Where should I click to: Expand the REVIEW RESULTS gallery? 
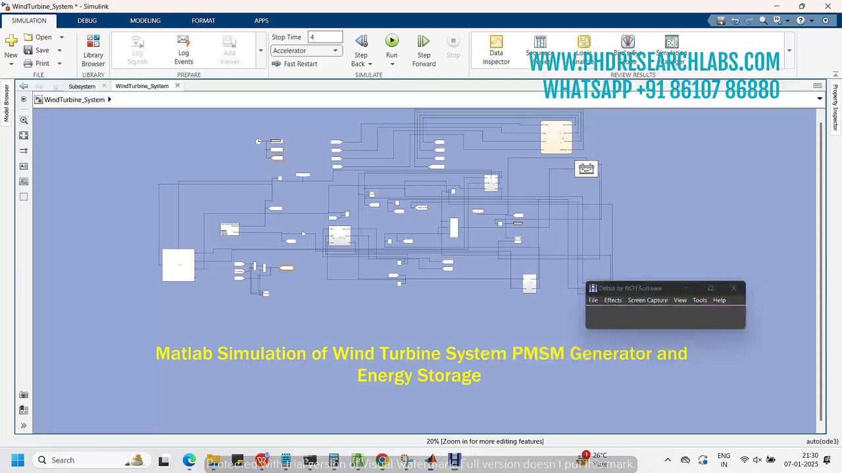(x=789, y=51)
